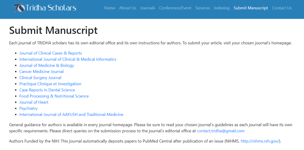Select Conference/Event in the navbar
Screen dimensions: 304x150
point(175,8)
